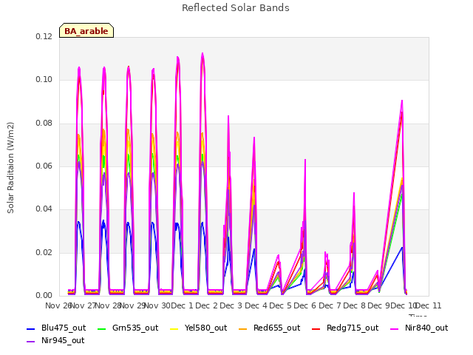The image size is (473, 355).
Task: Click the Blu475_out legend color swatch
Action: [31, 328]
